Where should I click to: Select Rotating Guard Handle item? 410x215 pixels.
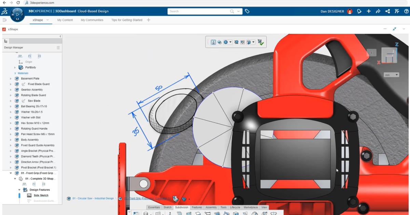coord(34,129)
